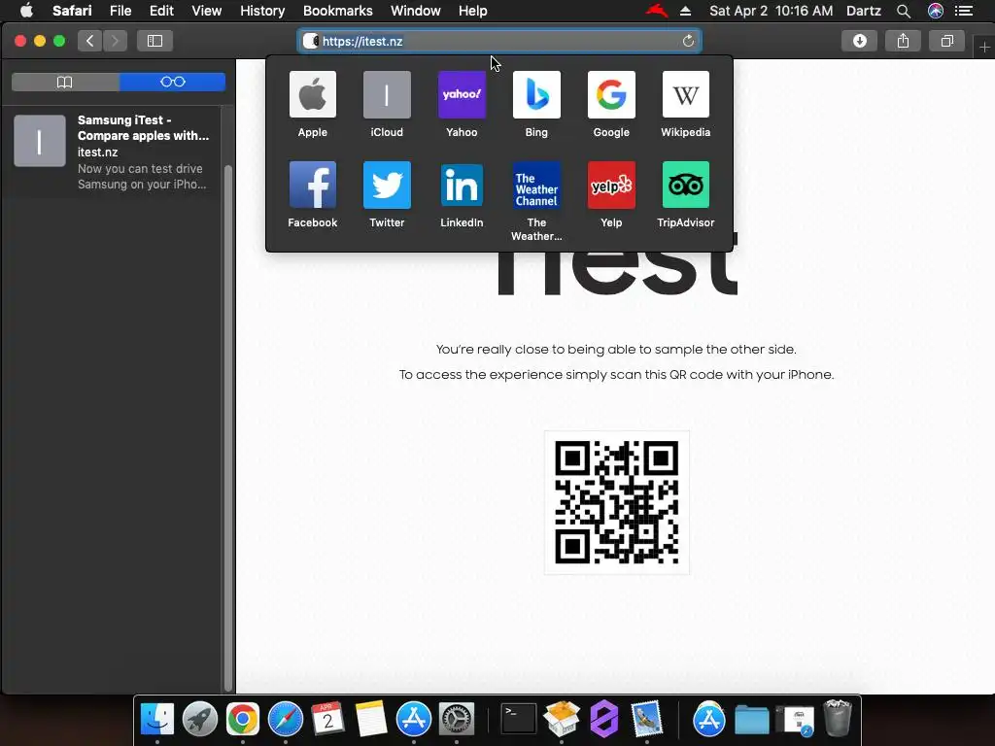Click the eject icon in the menu bar
The width and height of the screenshot is (995, 746).
(x=685, y=11)
